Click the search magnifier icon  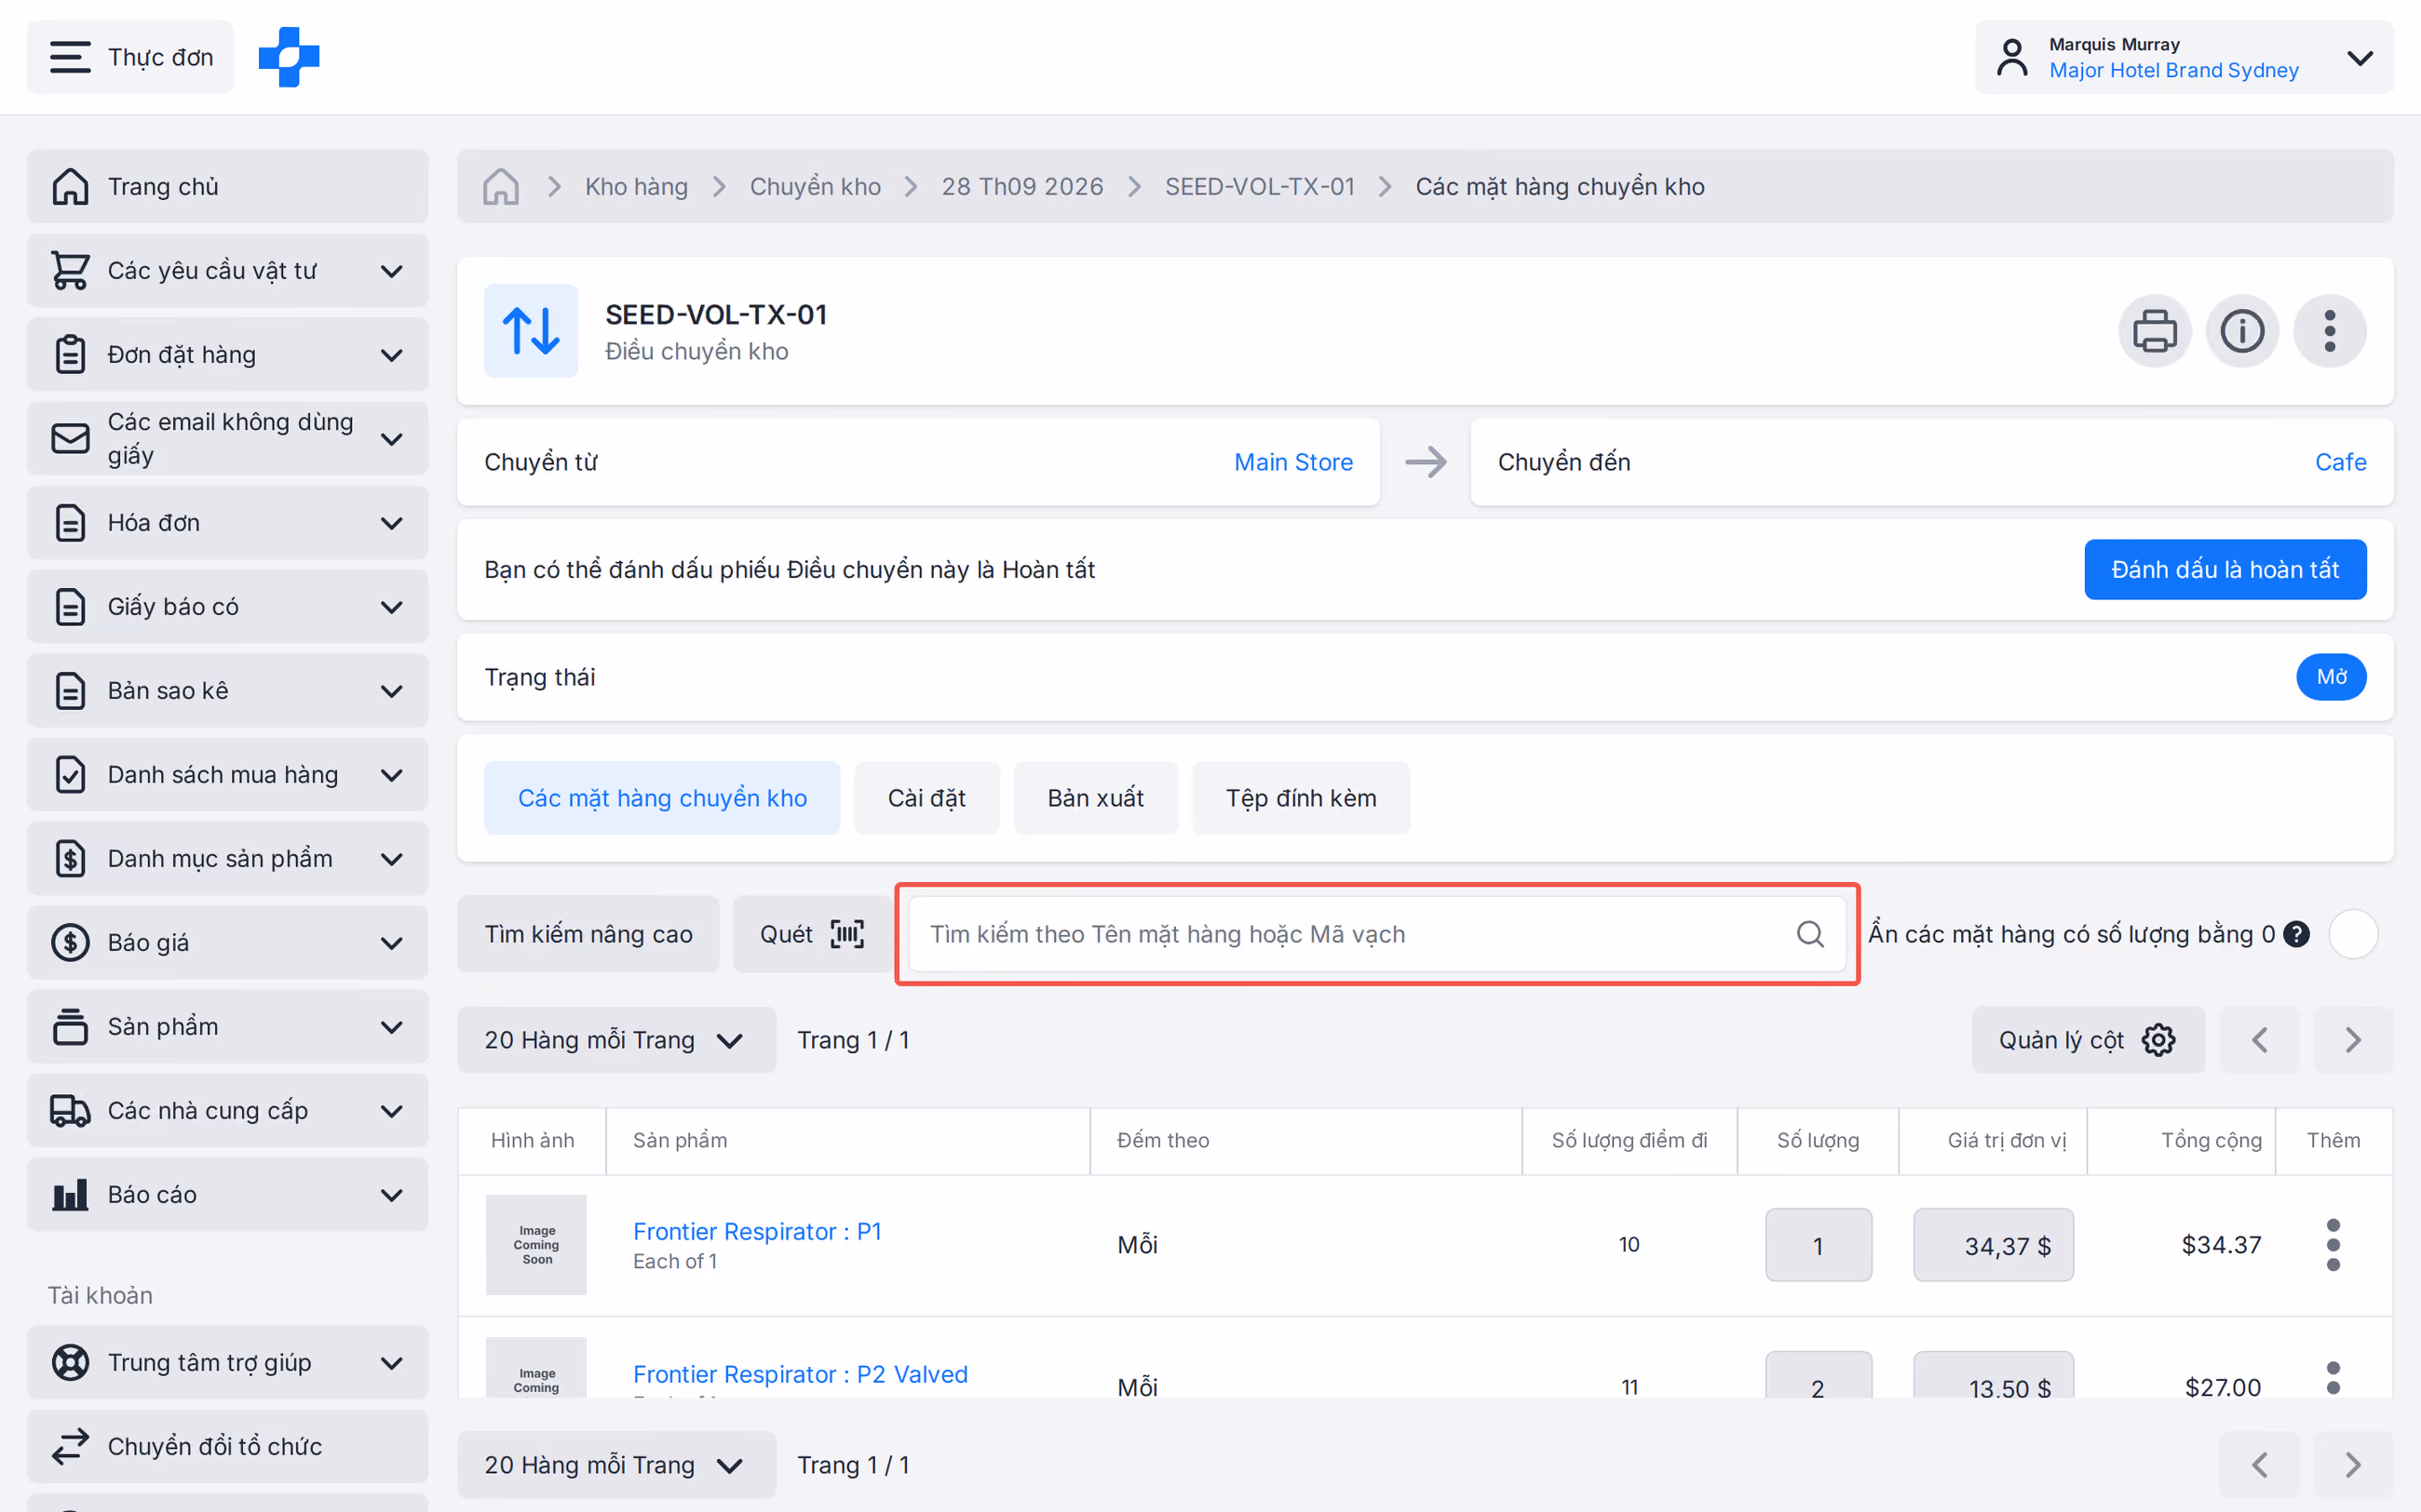click(x=1810, y=934)
